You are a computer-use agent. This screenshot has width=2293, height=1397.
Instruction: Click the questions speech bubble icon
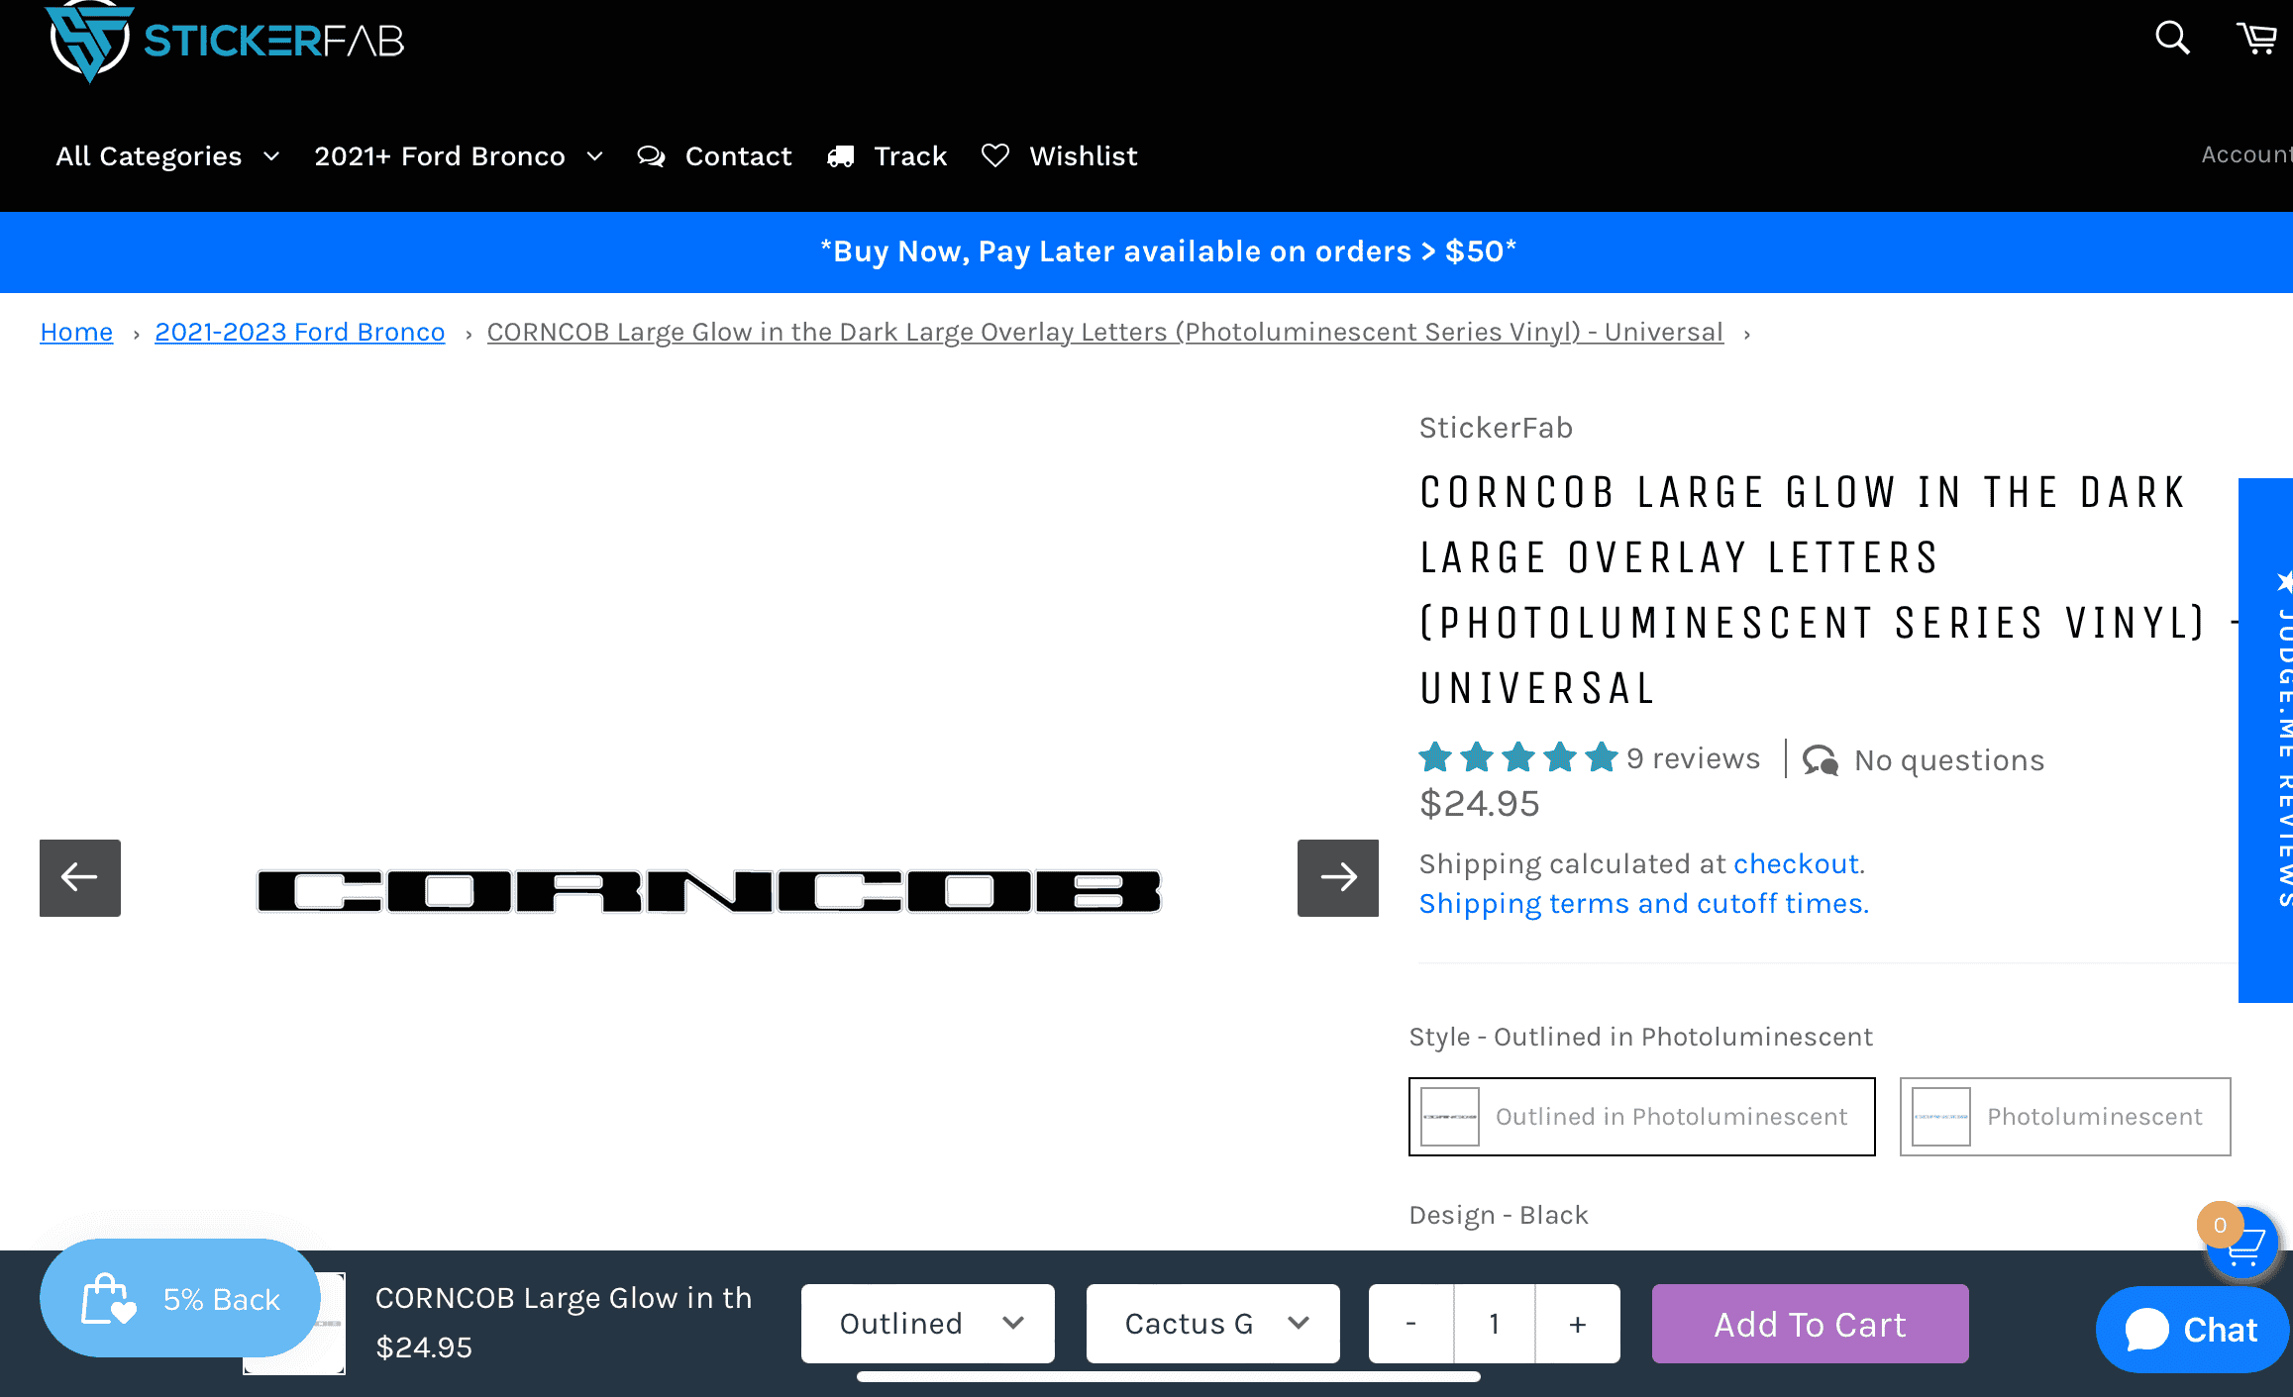point(1821,760)
